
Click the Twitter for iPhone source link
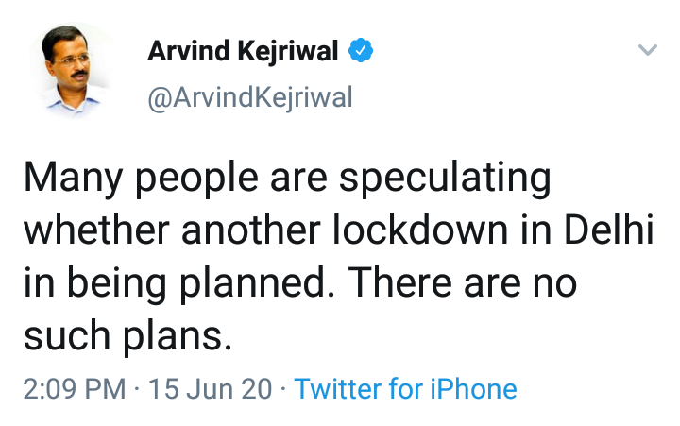click(405, 389)
